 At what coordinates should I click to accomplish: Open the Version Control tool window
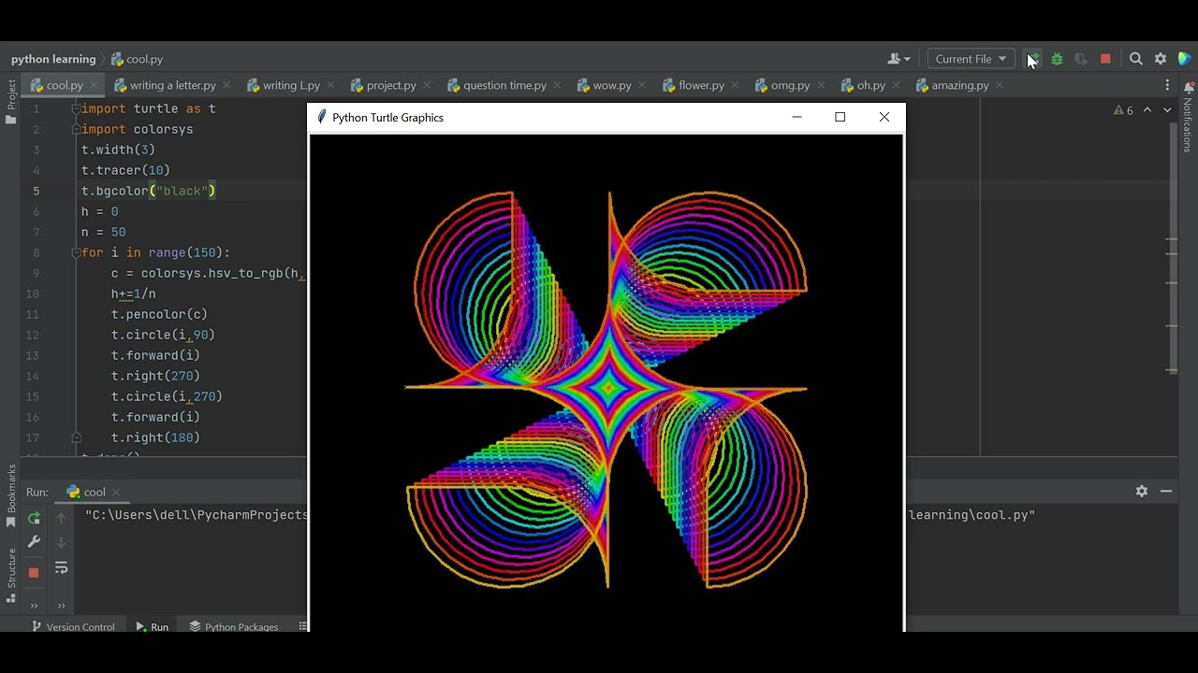coord(73,626)
